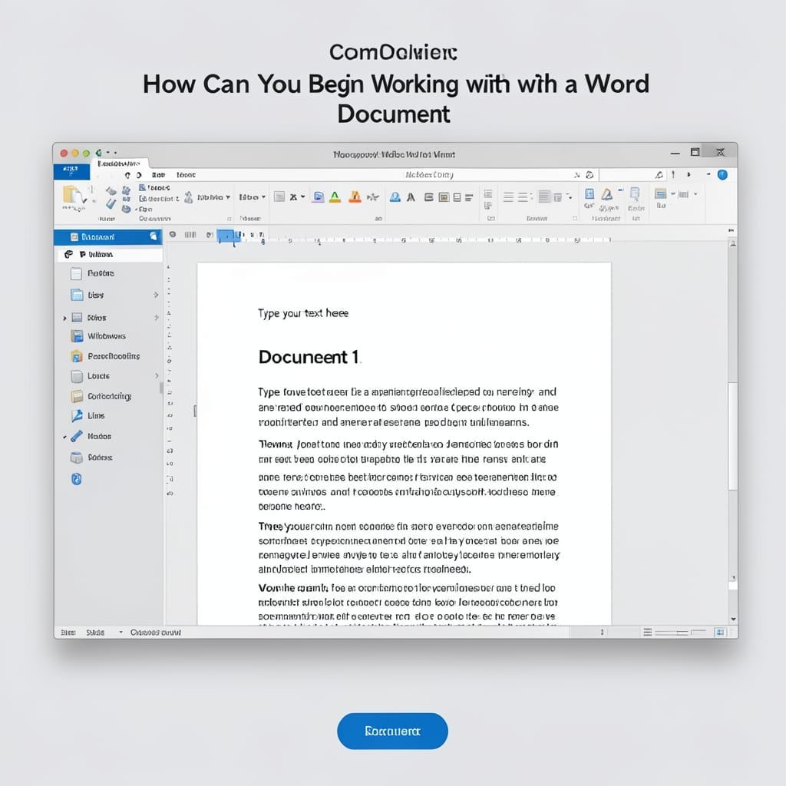Select the white second row below the blue sidebar header

[109, 254]
